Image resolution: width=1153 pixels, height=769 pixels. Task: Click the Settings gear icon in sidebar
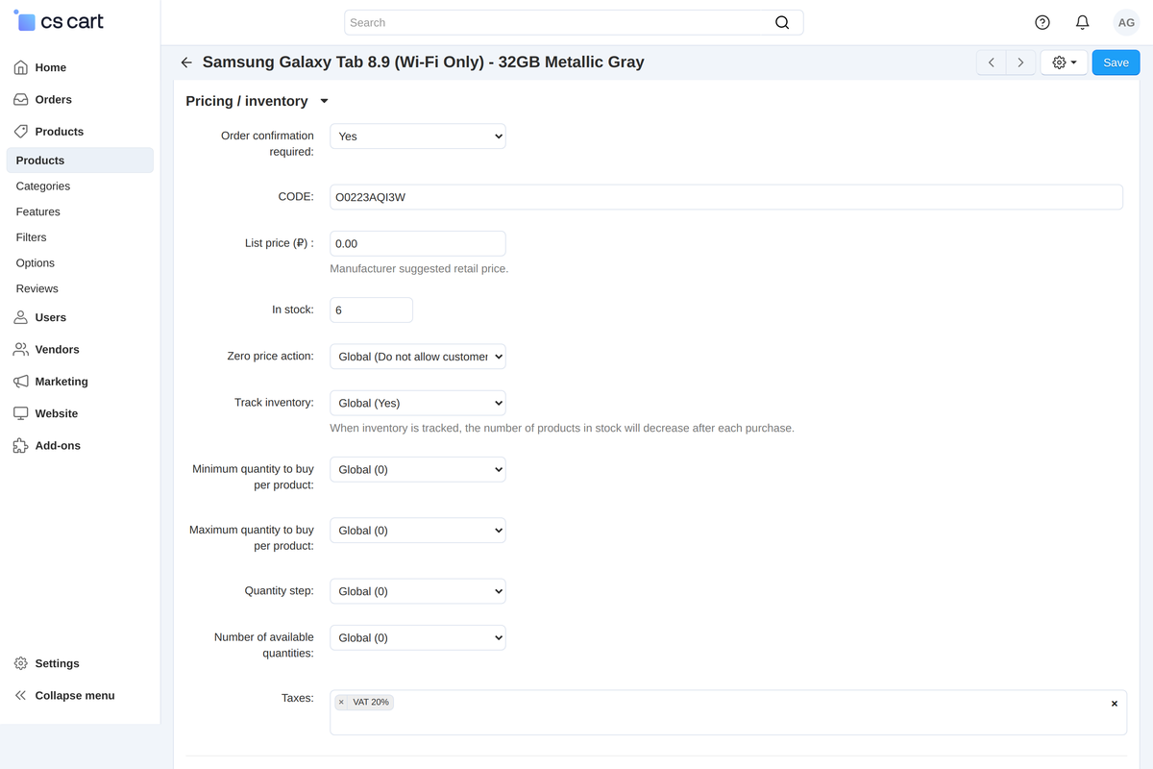[x=20, y=663]
